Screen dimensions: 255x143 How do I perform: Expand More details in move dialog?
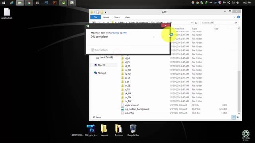click(x=99, y=50)
